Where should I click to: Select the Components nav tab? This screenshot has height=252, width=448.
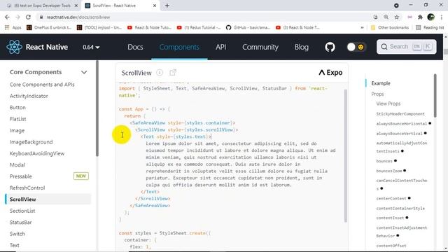pos(179,47)
